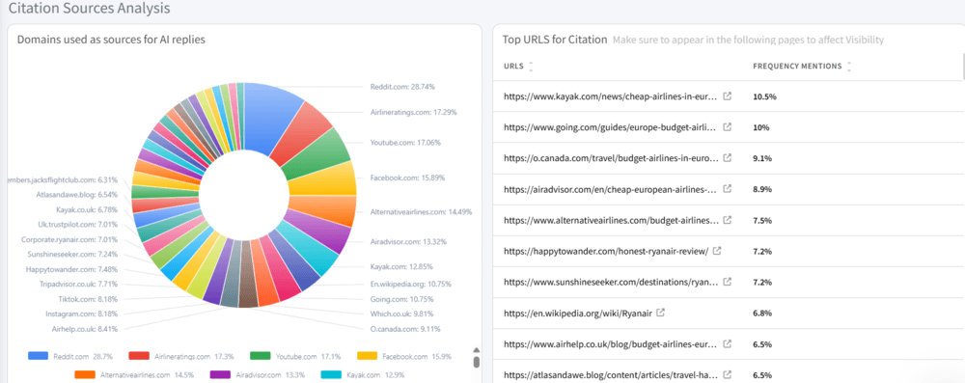Click the 7.5% frequency value
Viewport: 965px width, 383px height.
761,220
